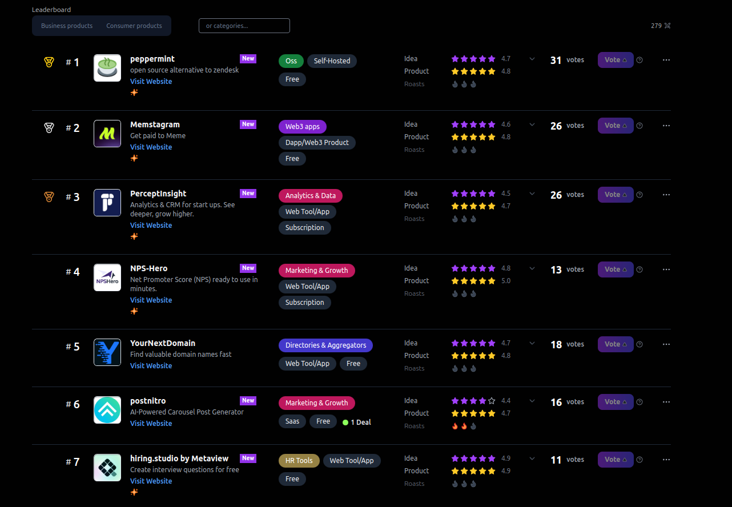Click the gold medal icon for rank 1
This screenshot has width=732, height=507.
49,62
